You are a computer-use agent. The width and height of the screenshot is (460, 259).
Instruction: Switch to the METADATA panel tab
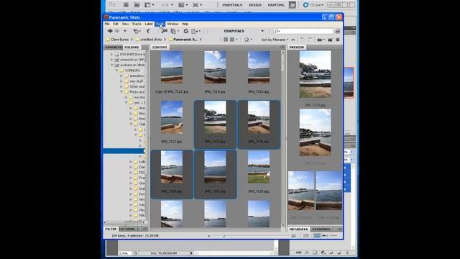(299, 229)
